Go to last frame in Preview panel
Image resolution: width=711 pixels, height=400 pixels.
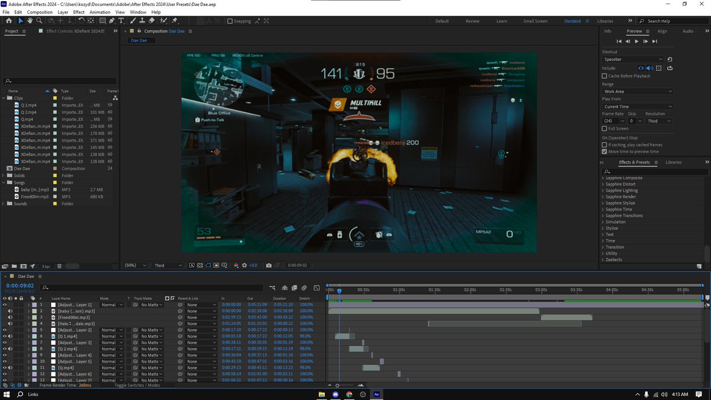tap(654, 41)
